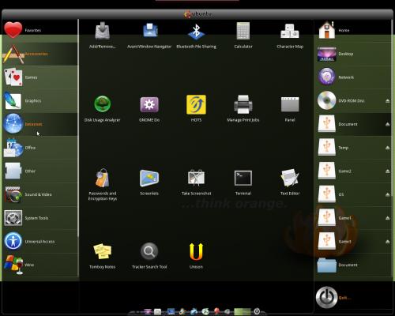Eject the Game3 drive

(x=388, y=242)
